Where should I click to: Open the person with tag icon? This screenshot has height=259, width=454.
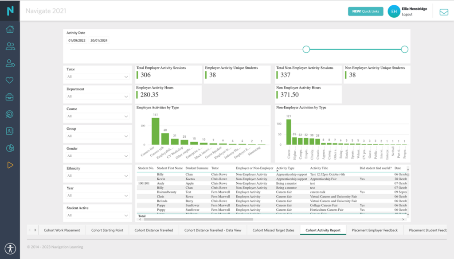10,63
